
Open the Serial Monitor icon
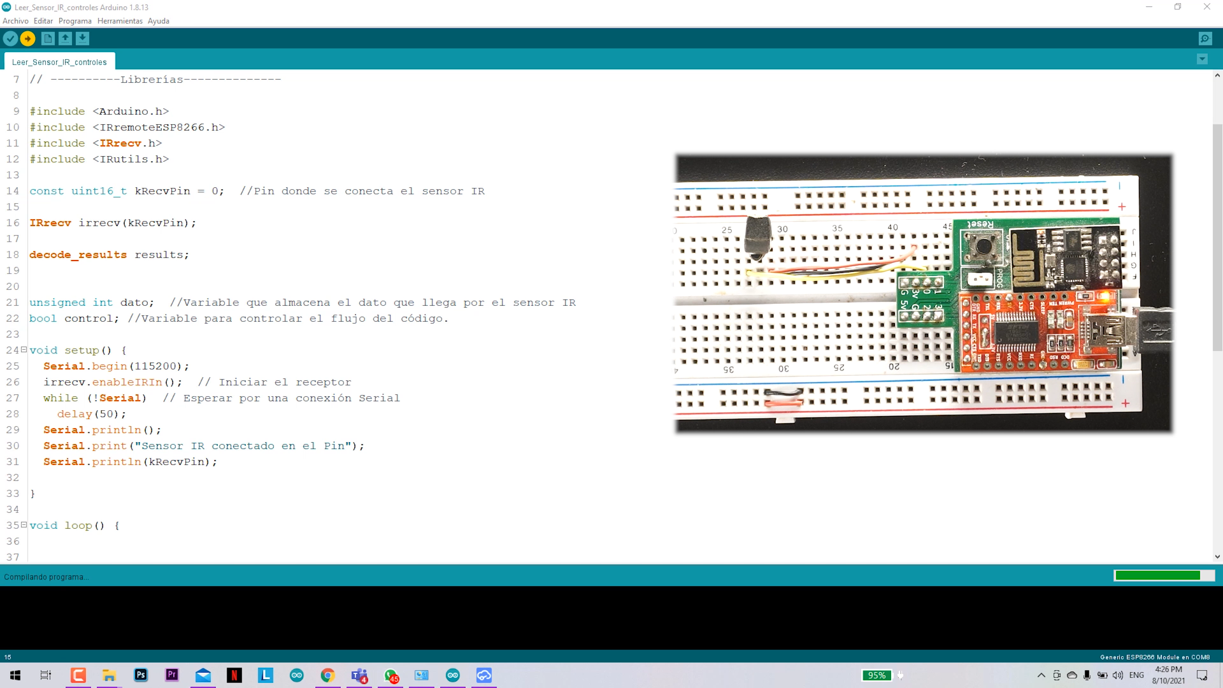pyautogui.click(x=1205, y=39)
